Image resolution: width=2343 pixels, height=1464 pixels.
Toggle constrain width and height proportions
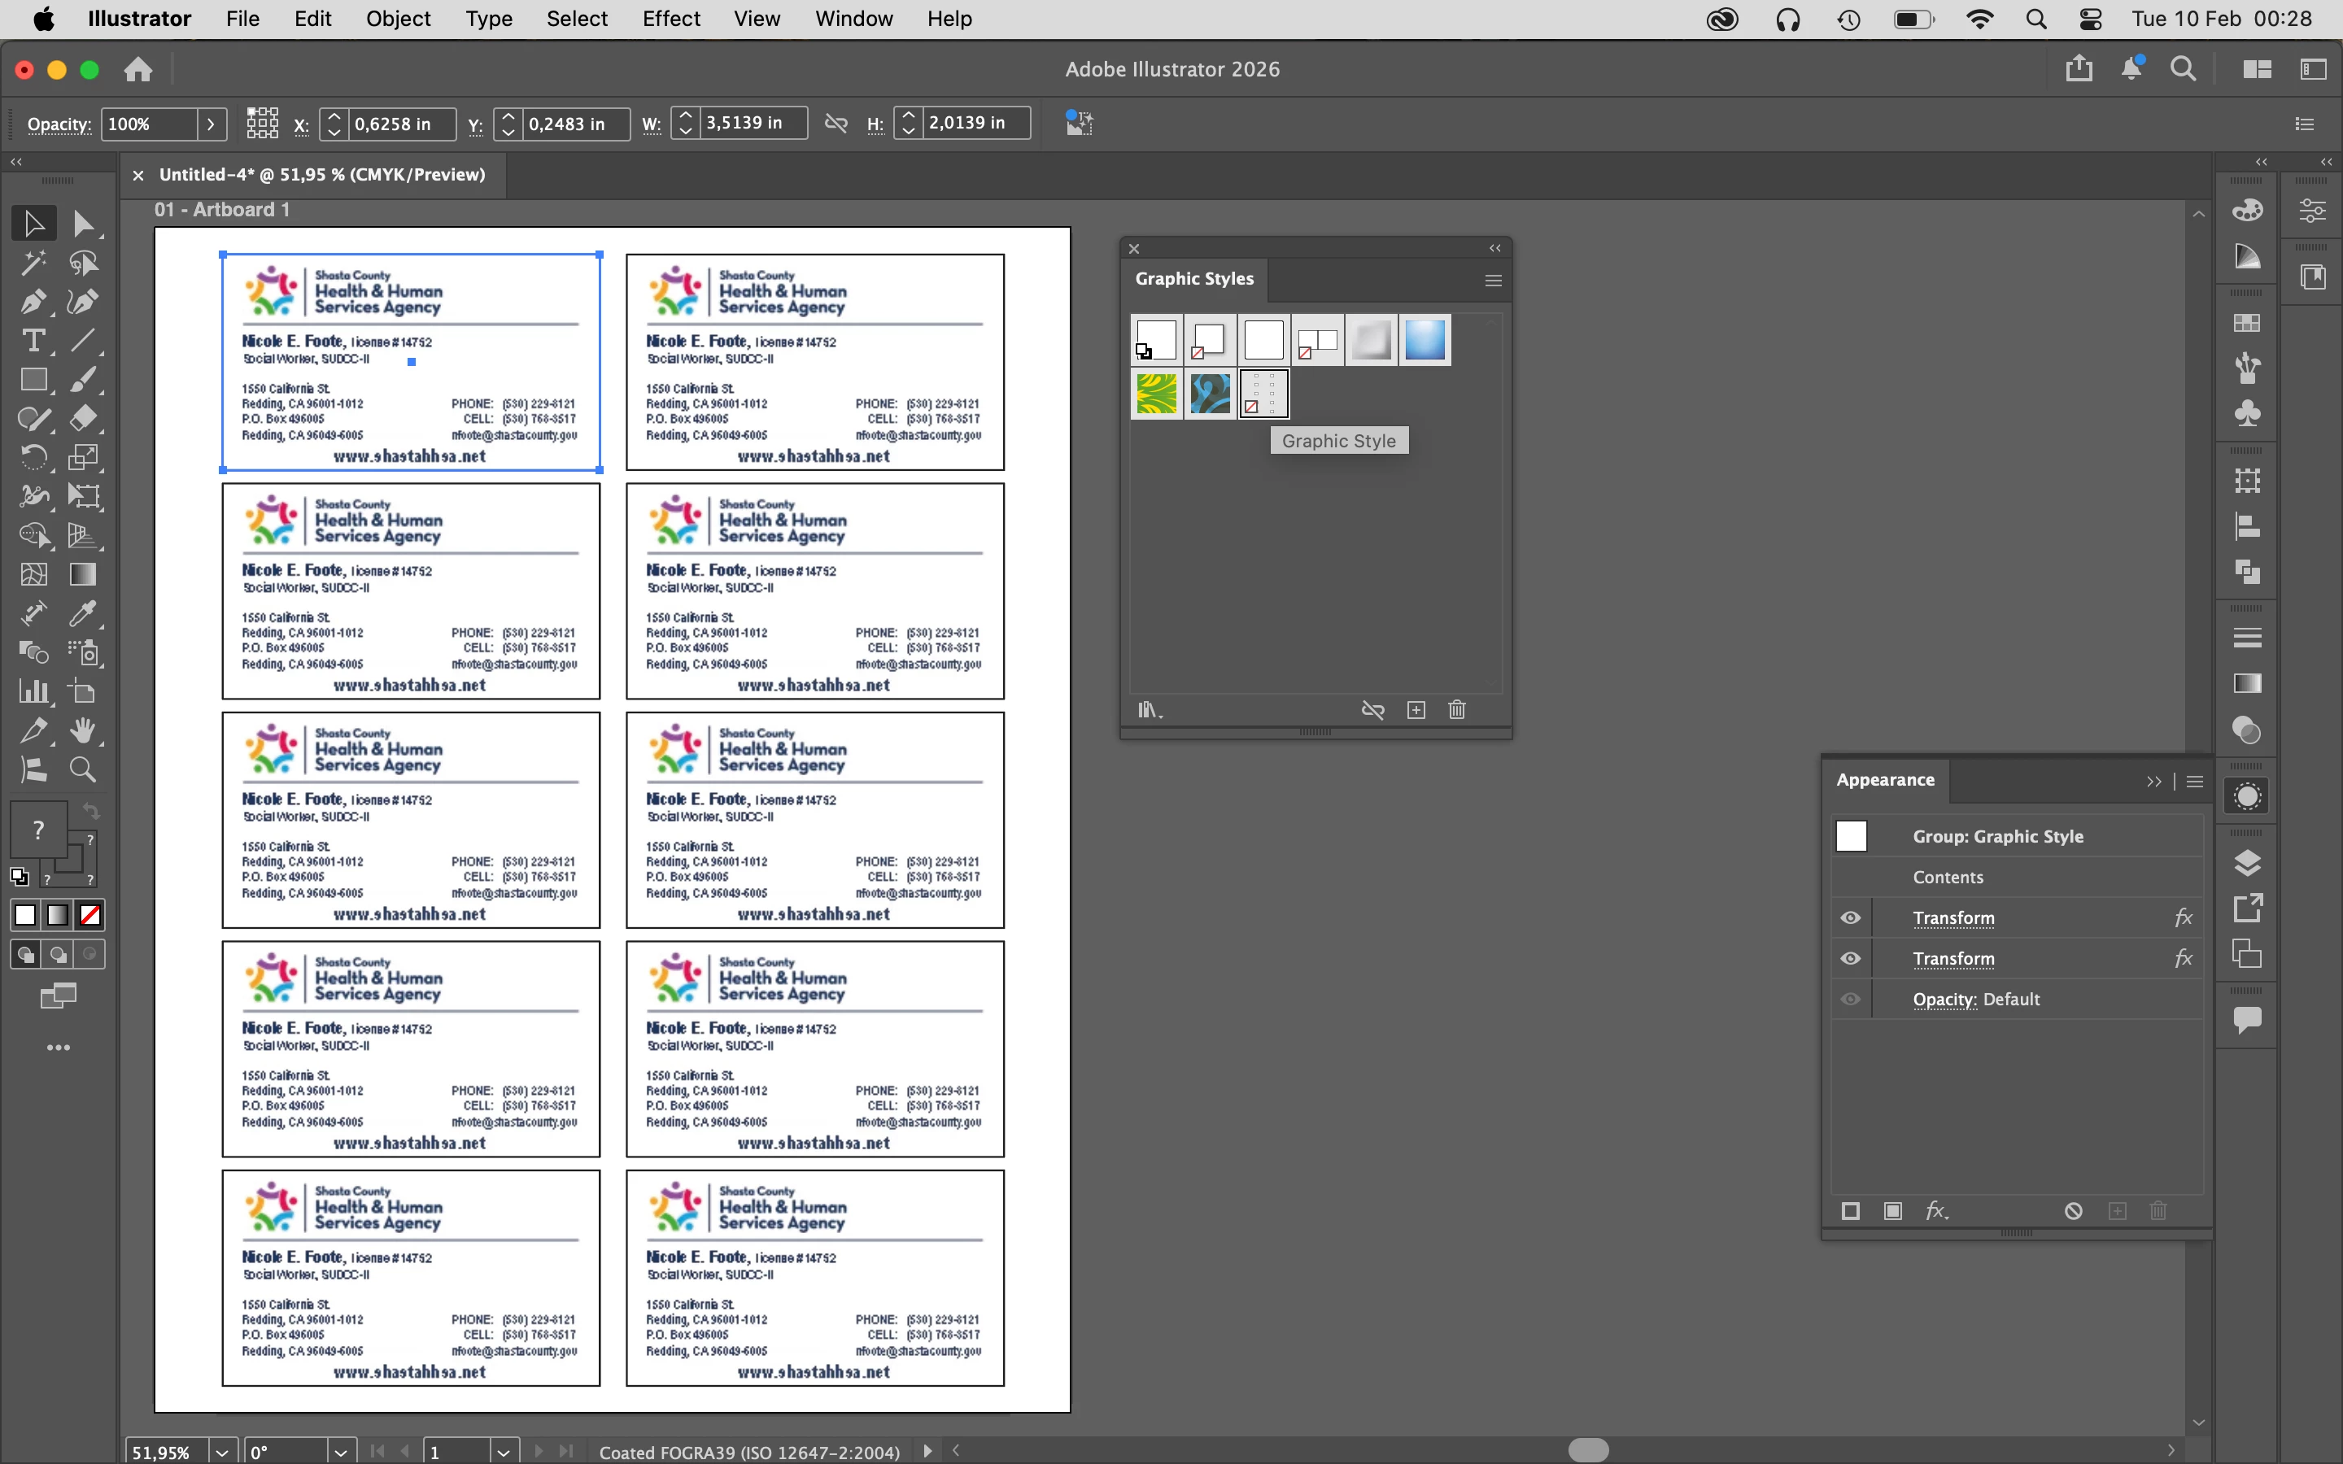click(x=836, y=124)
